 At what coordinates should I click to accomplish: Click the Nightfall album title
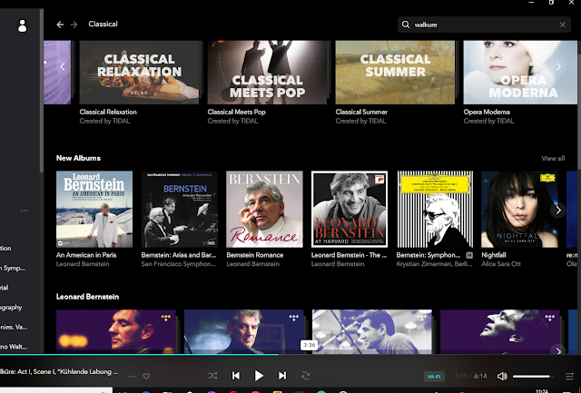(x=494, y=255)
